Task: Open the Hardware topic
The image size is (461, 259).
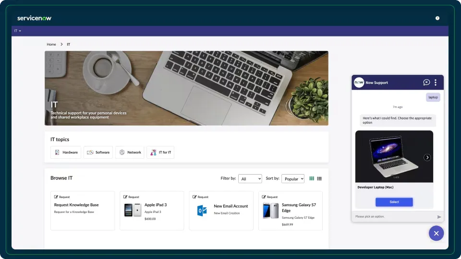Action: [66, 153]
